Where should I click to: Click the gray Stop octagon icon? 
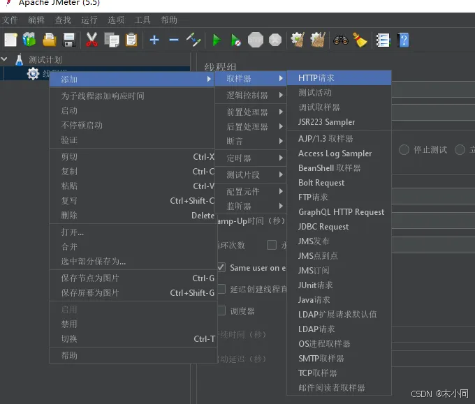(256, 40)
